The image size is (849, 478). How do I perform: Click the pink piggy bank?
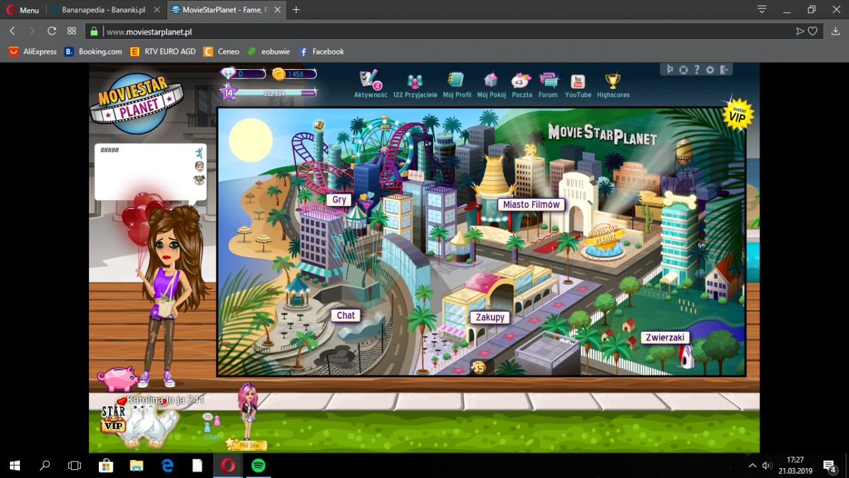(x=117, y=378)
